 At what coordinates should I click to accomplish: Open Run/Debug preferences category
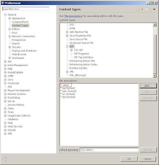(14, 98)
